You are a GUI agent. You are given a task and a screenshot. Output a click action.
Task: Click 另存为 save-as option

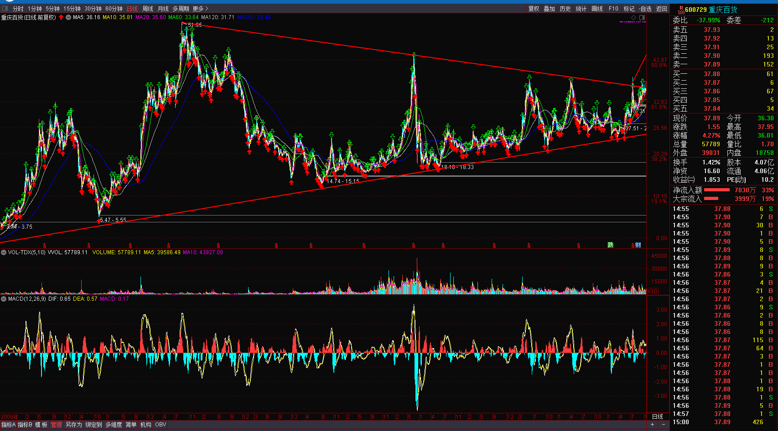click(74, 425)
